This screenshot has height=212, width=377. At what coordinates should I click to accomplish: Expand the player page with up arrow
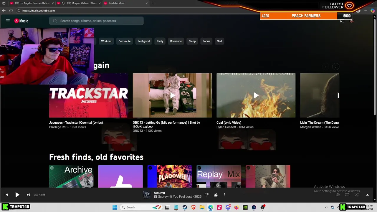(x=367, y=195)
